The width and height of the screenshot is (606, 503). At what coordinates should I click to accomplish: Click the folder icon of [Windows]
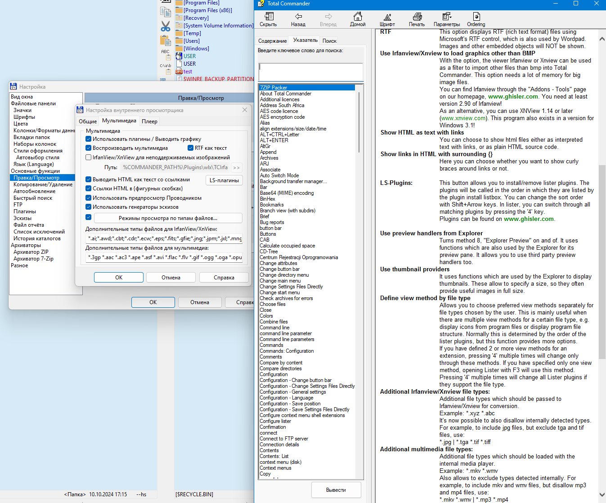(x=179, y=49)
